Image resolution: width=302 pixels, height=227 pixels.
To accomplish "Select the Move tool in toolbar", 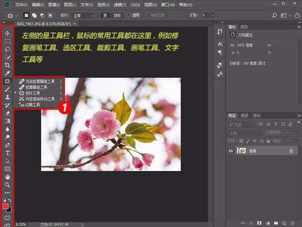I will pyautogui.click(x=7, y=33).
